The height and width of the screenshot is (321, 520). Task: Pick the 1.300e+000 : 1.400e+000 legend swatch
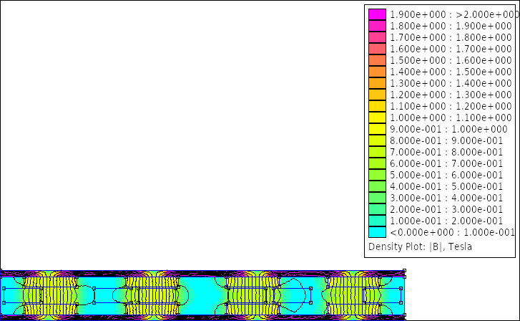click(377, 83)
